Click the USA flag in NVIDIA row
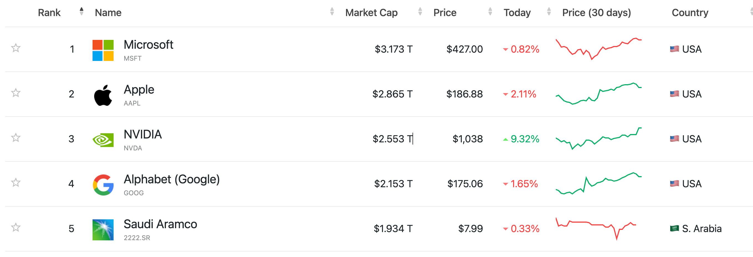753x257 pixels. pyautogui.click(x=674, y=139)
